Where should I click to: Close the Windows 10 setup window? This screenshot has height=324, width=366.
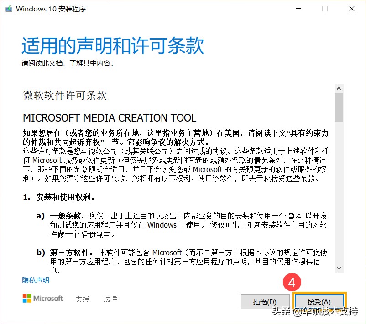pyautogui.click(x=352, y=9)
